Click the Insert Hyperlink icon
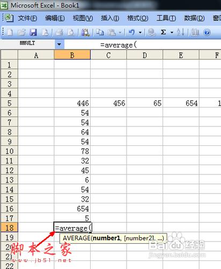This screenshot has width=221, height=269. [151, 32]
